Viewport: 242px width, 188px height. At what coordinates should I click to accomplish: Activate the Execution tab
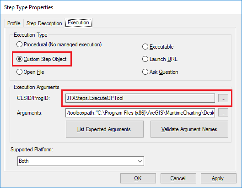click(x=78, y=23)
